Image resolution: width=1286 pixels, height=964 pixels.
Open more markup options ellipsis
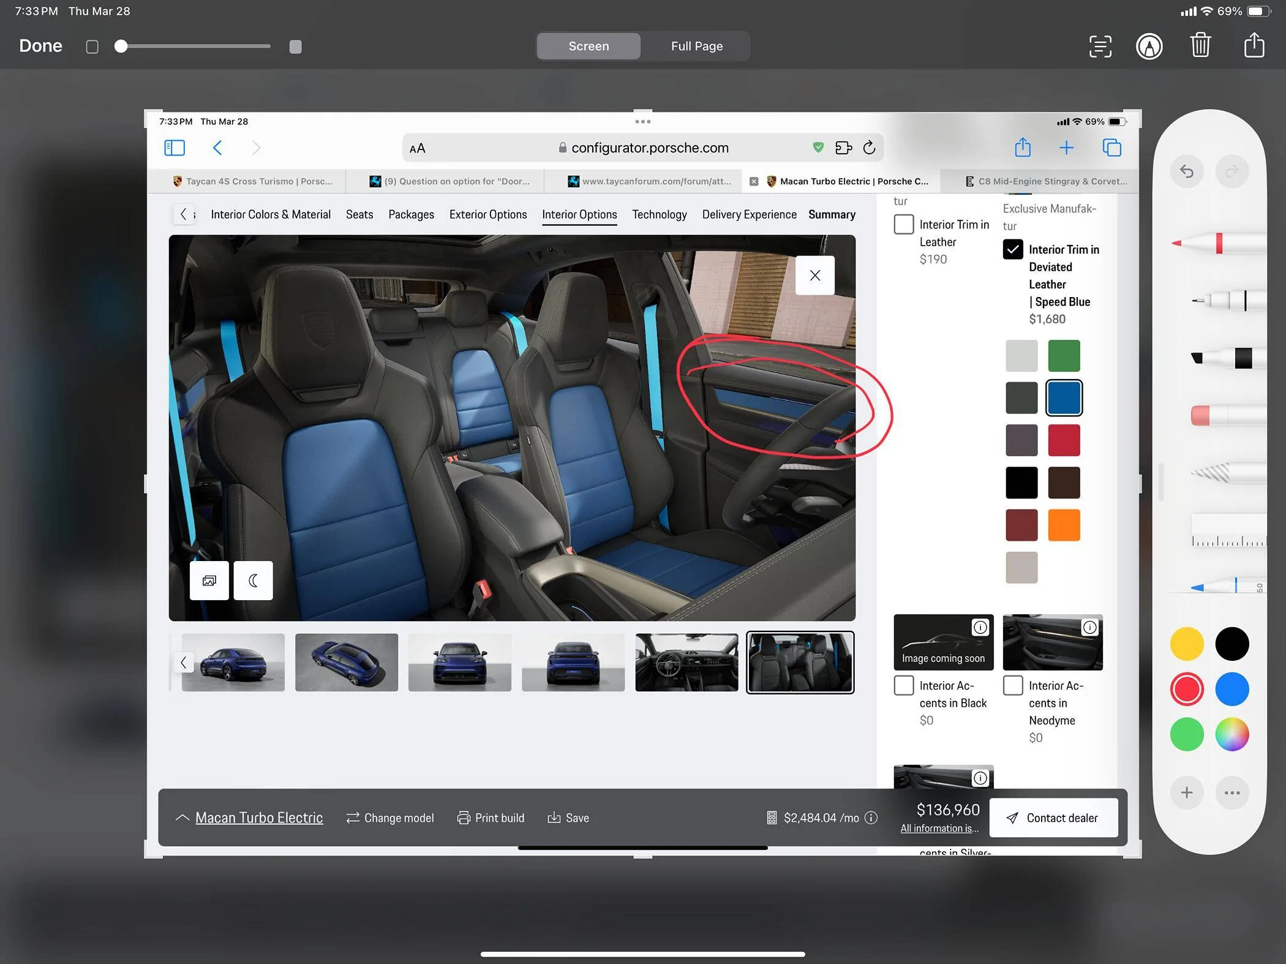(x=1232, y=793)
